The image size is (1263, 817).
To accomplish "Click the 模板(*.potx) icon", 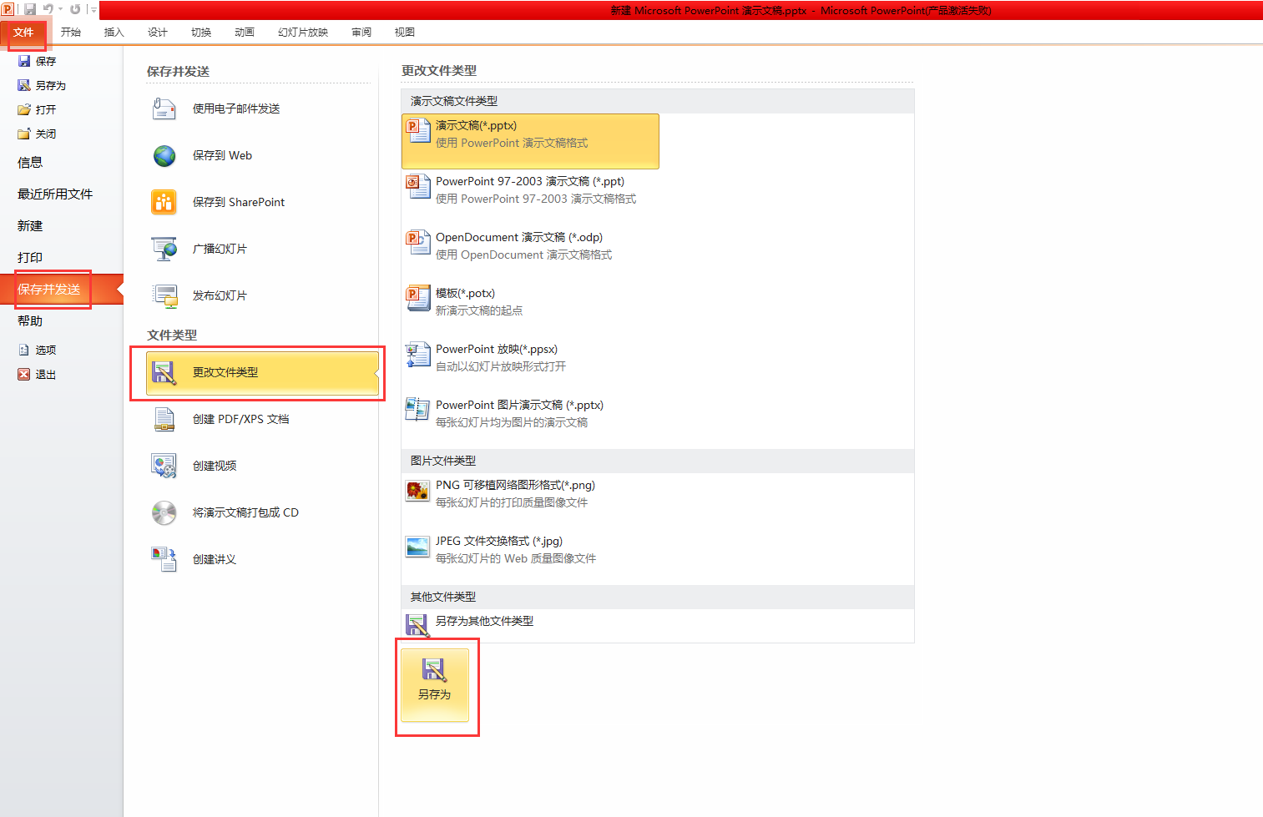I will pos(417,298).
